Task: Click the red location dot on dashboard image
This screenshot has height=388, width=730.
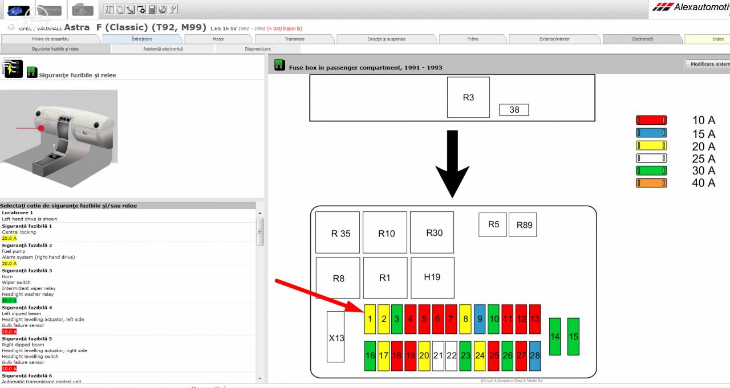Action: pyautogui.click(x=41, y=128)
